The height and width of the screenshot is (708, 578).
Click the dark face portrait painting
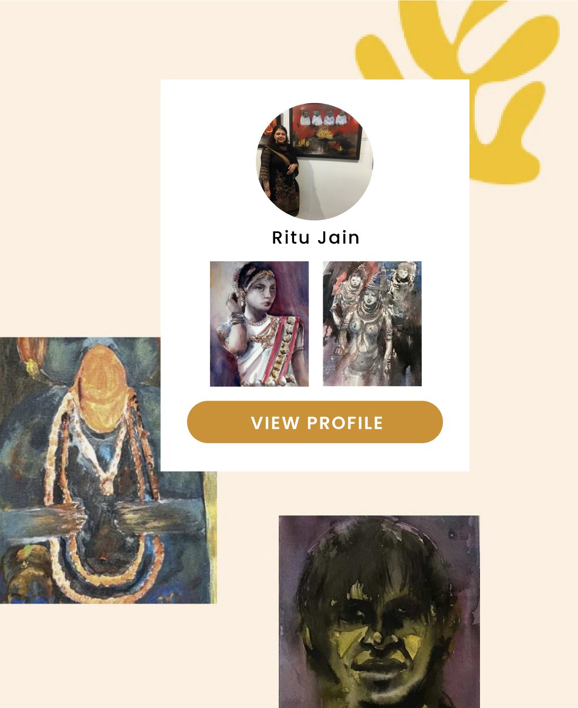[379, 612]
